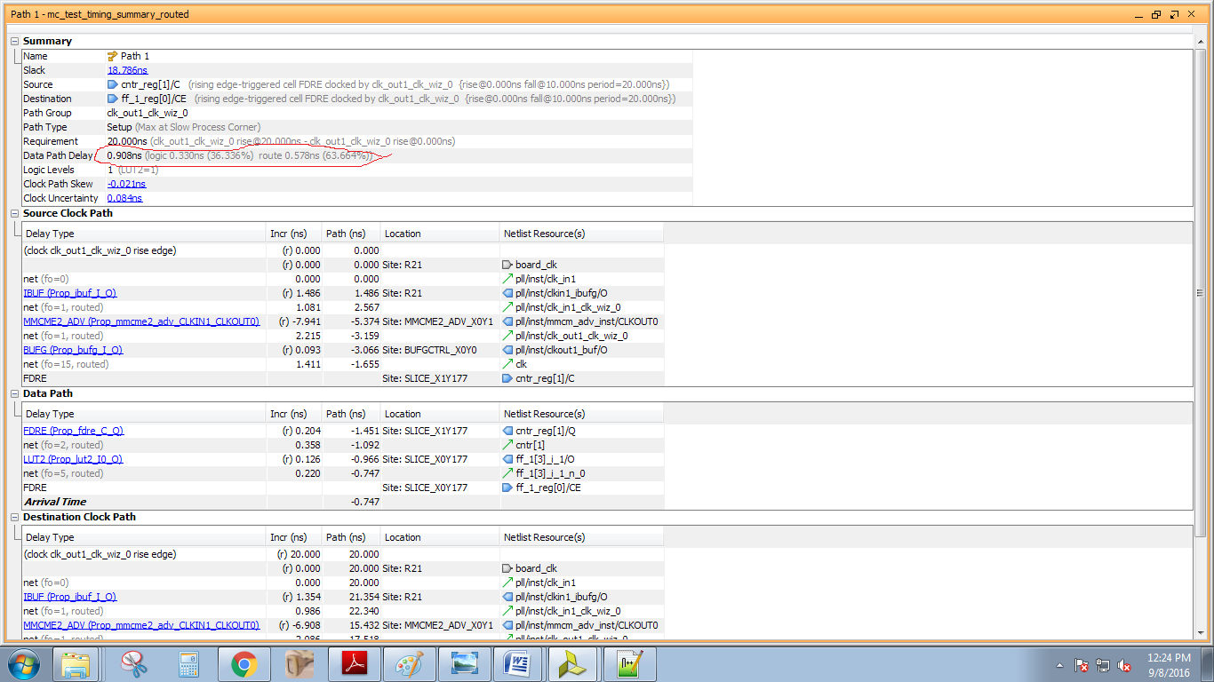Collapse the Source Clock Path section

click(x=14, y=213)
